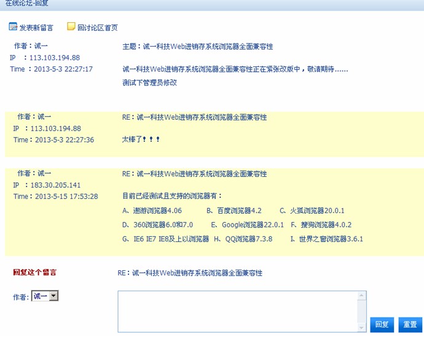Select the reply text 太棒了！！！

coord(141,139)
